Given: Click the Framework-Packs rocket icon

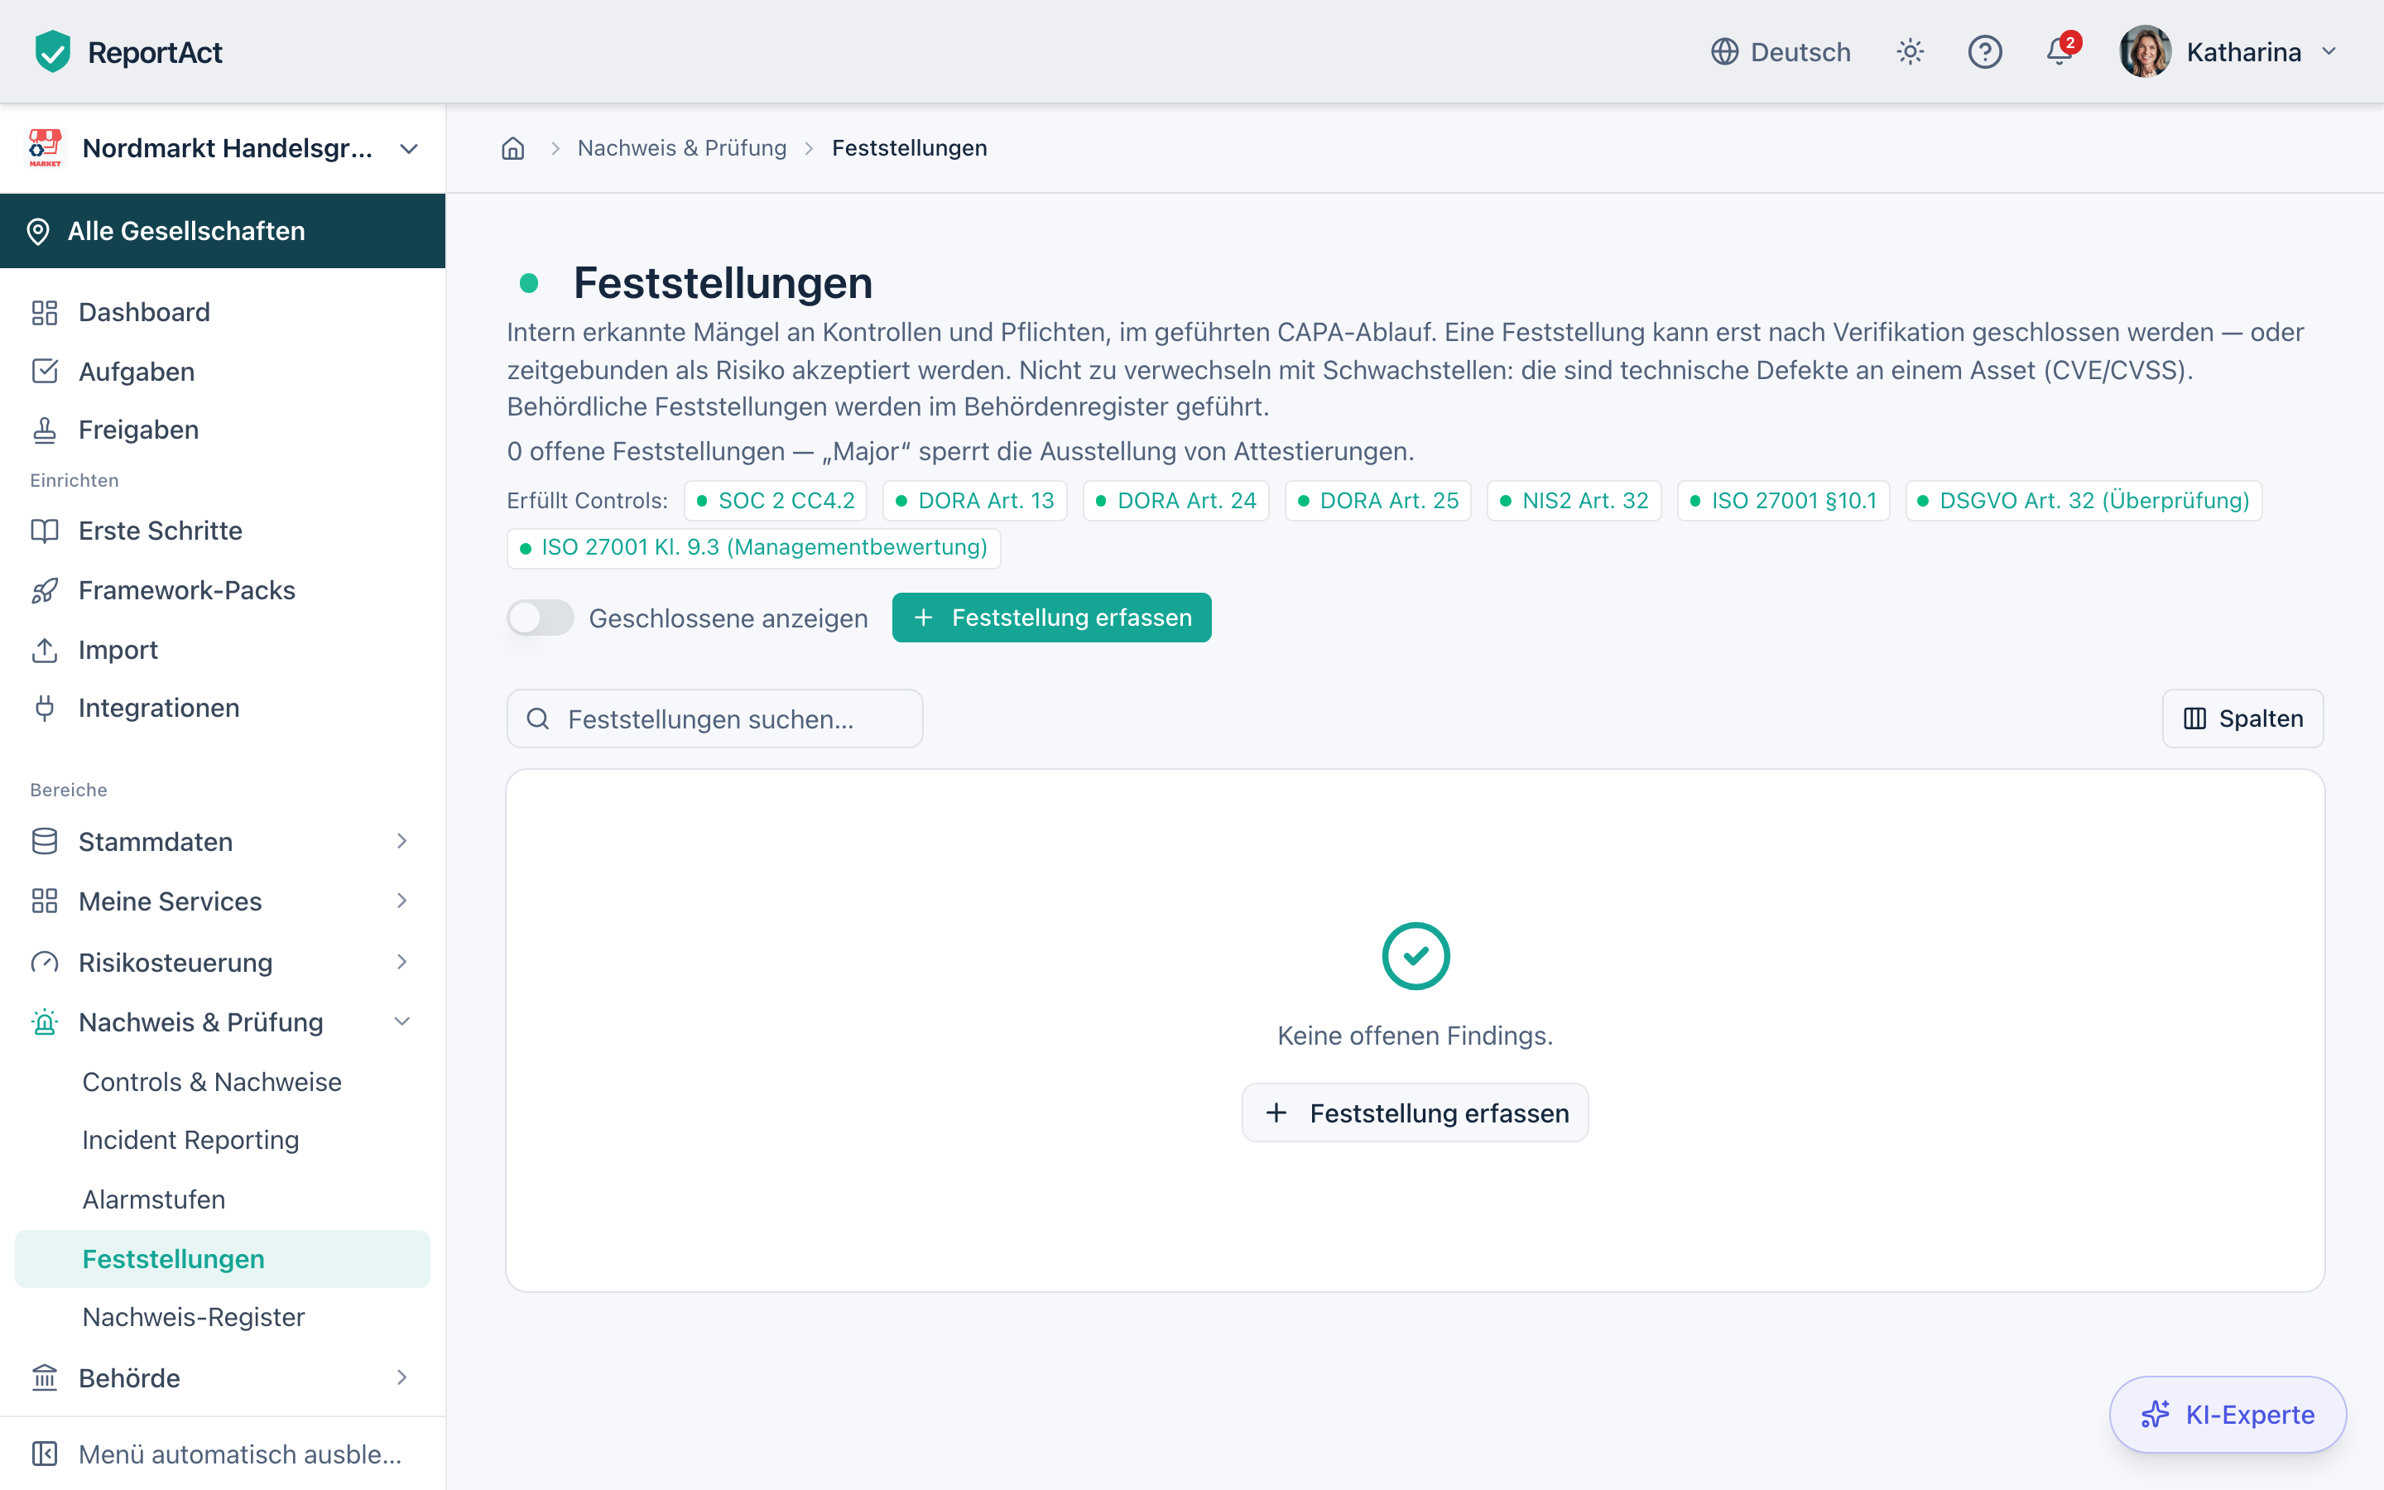Looking at the screenshot, I should (x=45, y=590).
